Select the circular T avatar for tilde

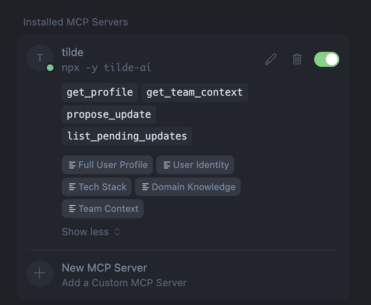coord(40,58)
